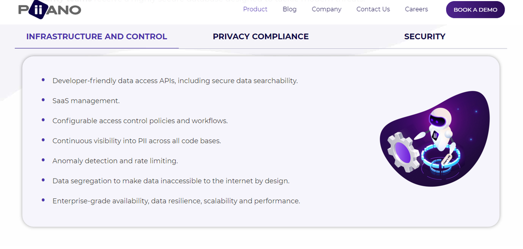
Task: Open the Company nav link
Action: point(326,9)
